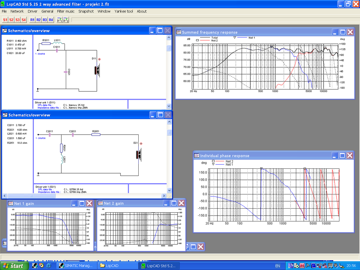Click the 'R1011 0.400 ohm' component value
The width and height of the screenshot is (360, 270).
click(17, 41)
